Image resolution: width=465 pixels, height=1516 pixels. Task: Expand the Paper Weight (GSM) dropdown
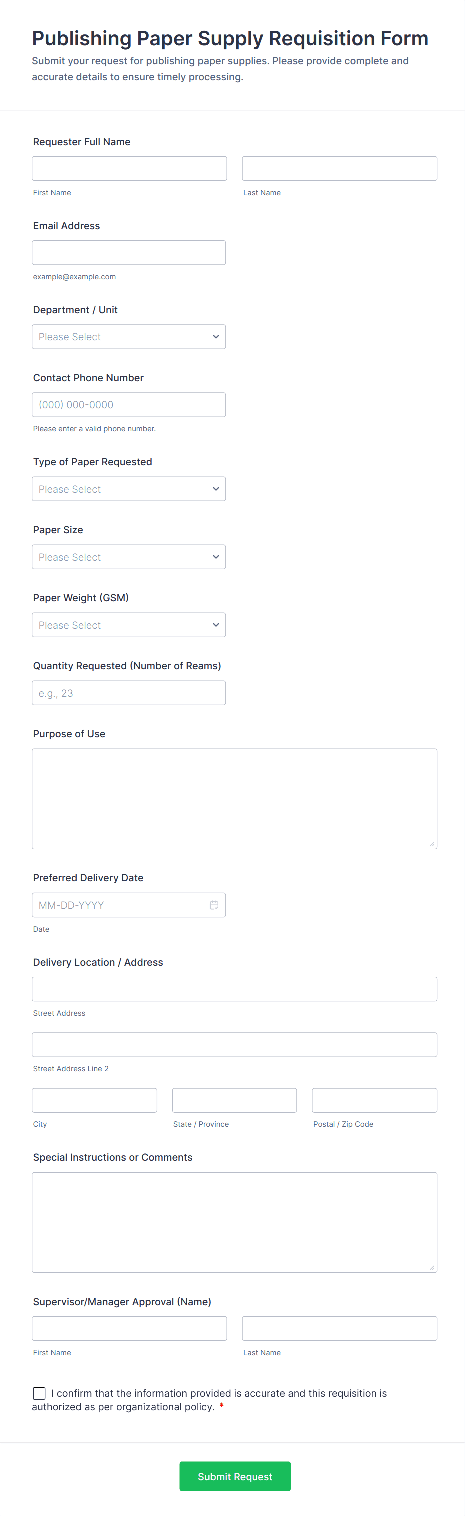129,625
